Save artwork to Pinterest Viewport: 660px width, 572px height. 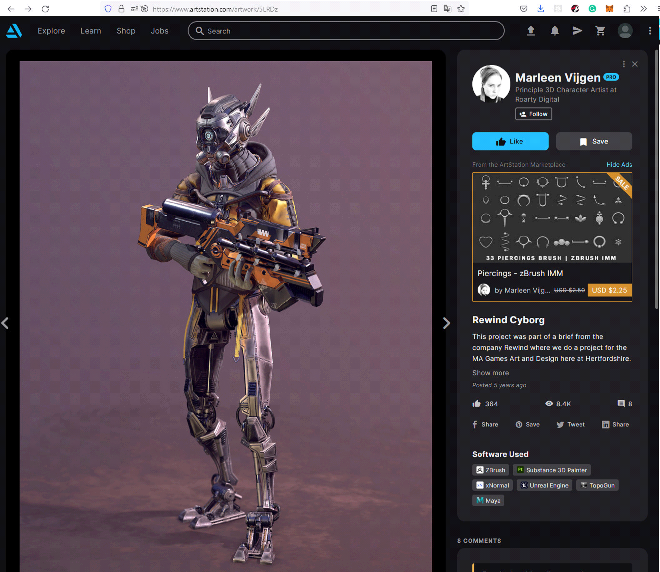527,424
